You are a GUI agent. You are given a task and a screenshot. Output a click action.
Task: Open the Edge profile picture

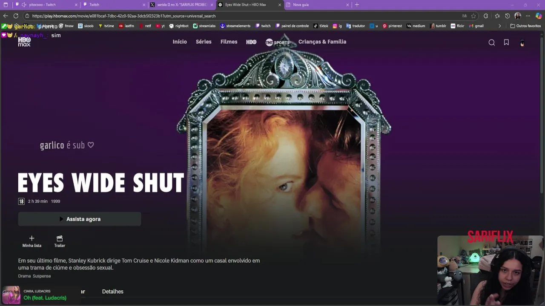(518, 16)
